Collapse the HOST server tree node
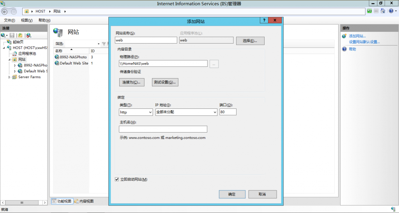This screenshot has height=213, width=399. [x=4, y=48]
